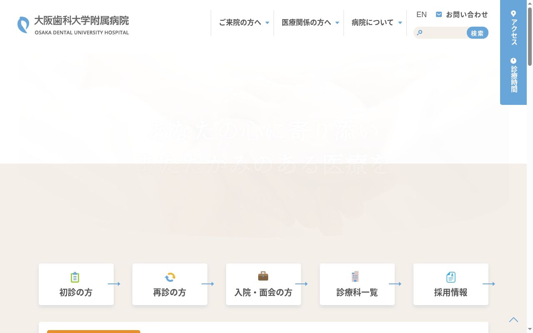Click the arrow beside 初診の方 card
The height and width of the screenshot is (333, 533).
(x=114, y=284)
